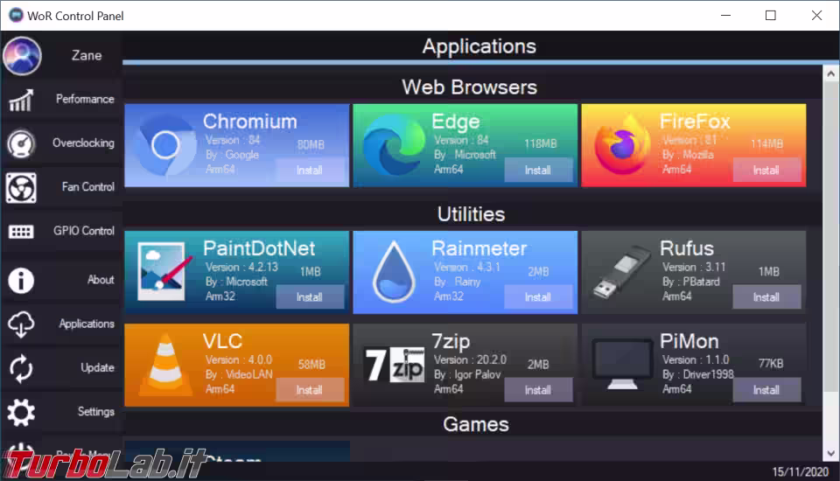Click the Zane username label

pyautogui.click(x=87, y=56)
